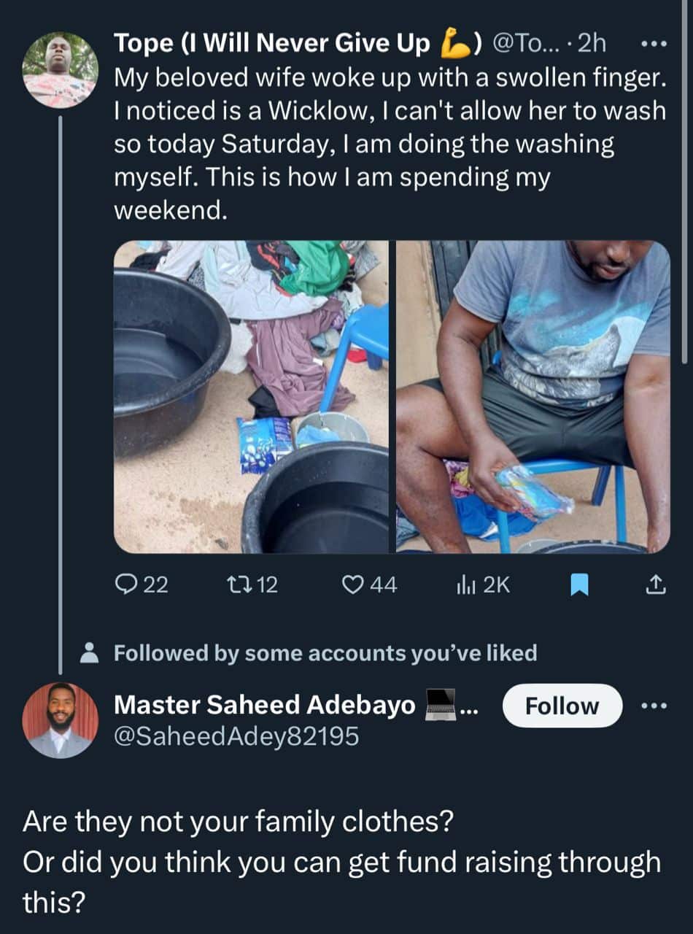Retweet Tope's washing post

252,584
